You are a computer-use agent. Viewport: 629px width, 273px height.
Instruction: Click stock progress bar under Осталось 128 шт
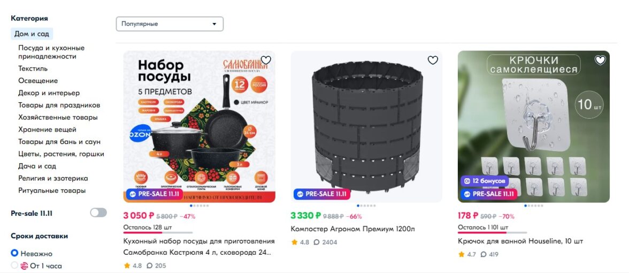coord(158,232)
